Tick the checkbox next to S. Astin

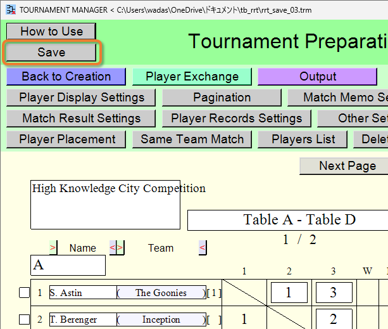24,293
